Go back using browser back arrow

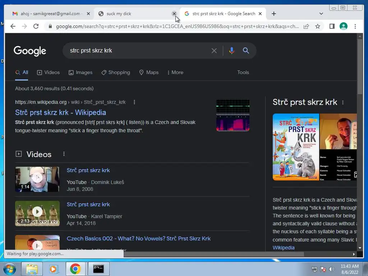(x=13, y=26)
